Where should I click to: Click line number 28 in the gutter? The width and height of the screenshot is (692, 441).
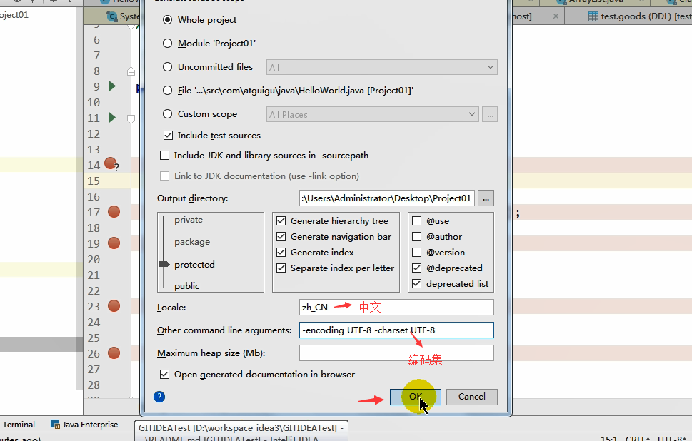[94, 385]
